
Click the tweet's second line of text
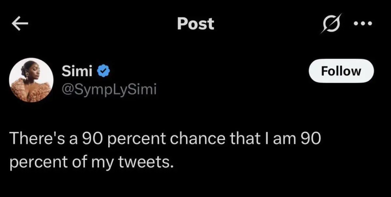91,161
